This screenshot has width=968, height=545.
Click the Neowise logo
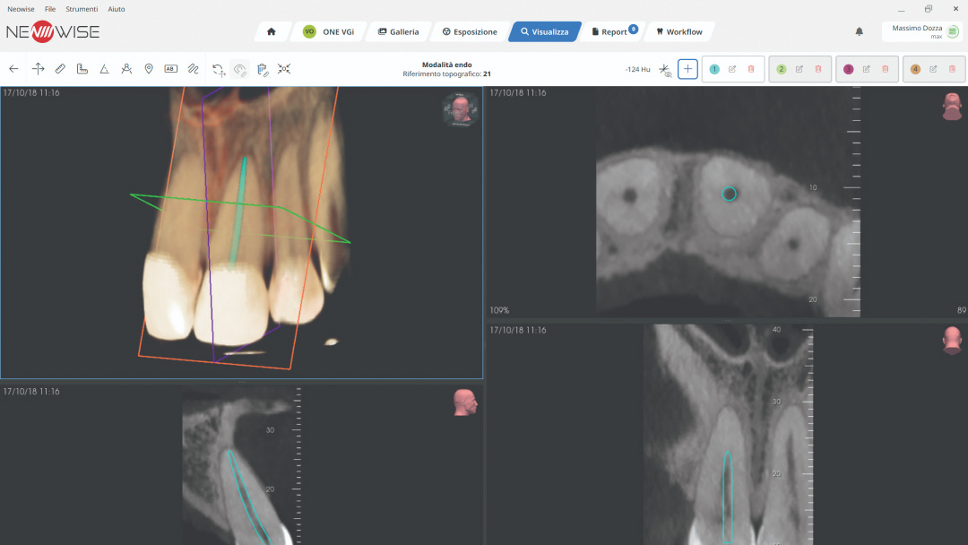(53, 31)
